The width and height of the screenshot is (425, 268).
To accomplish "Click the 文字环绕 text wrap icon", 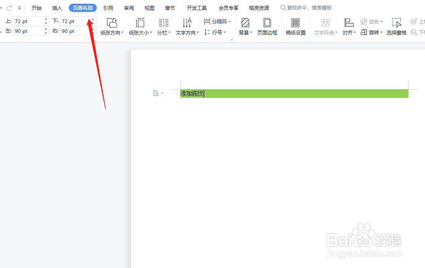I will 325,23.
